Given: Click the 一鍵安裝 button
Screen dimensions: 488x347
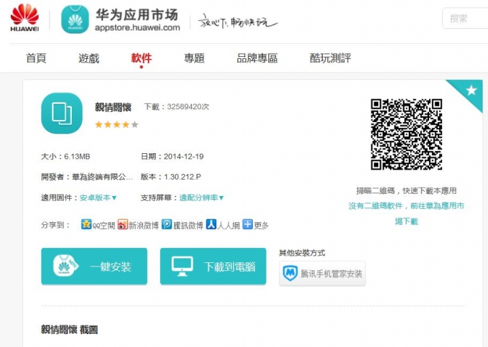Looking at the screenshot, I should [x=94, y=266].
